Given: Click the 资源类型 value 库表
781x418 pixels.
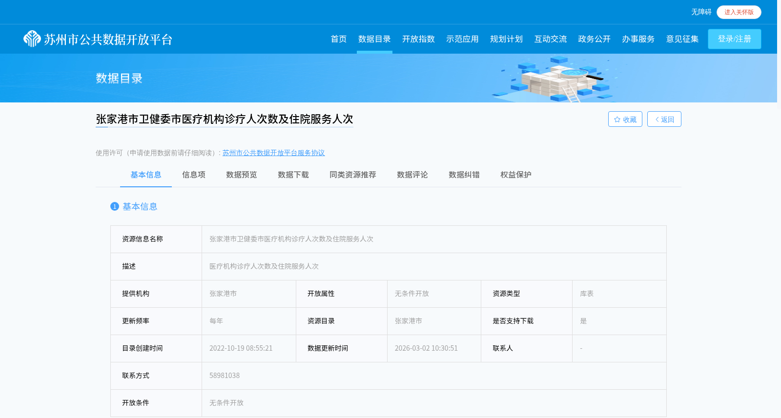Looking at the screenshot, I should click(x=587, y=294).
